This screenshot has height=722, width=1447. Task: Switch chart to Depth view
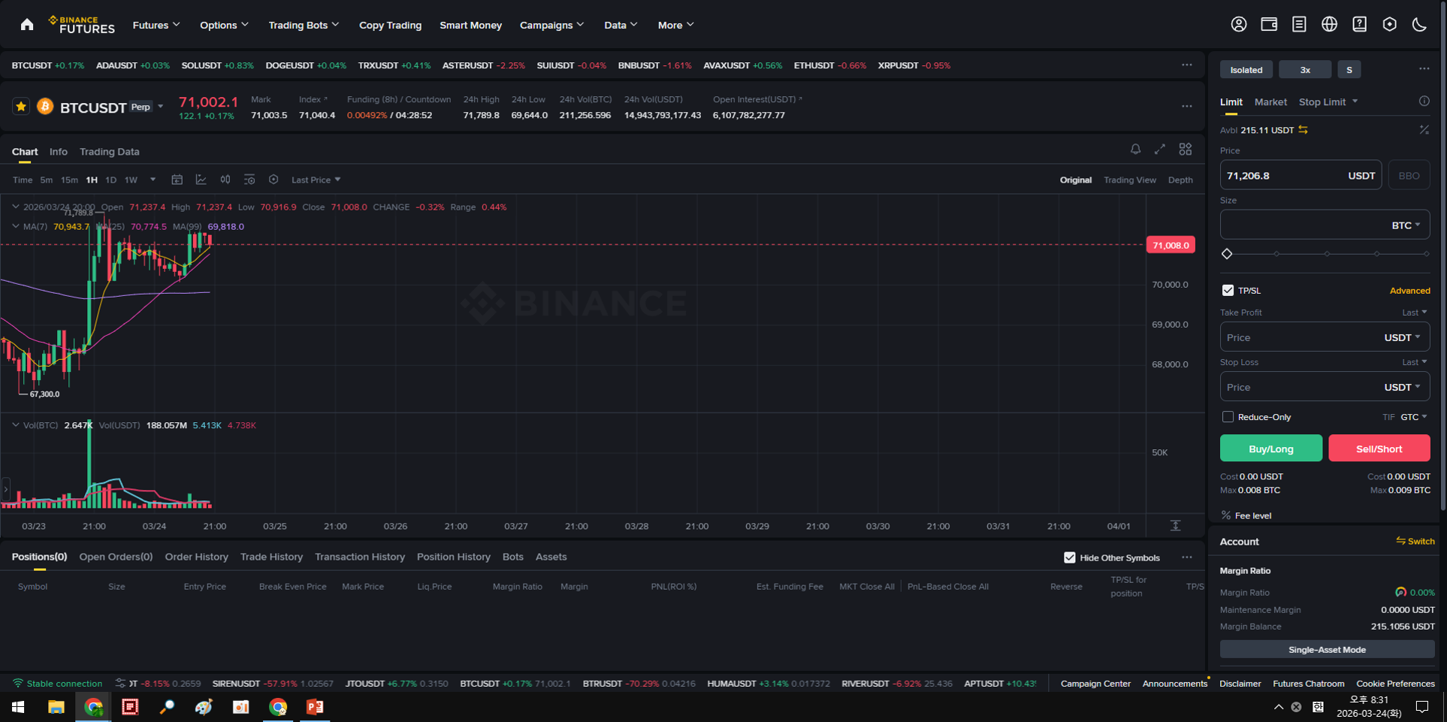pos(1180,180)
